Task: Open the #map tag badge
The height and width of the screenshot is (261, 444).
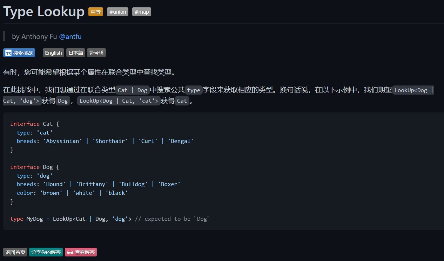Action: coord(142,12)
